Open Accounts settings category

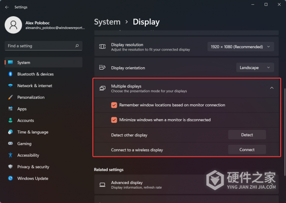[43, 121]
